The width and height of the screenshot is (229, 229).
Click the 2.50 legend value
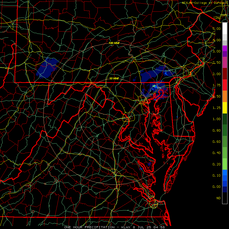click(x=217, y=63)
